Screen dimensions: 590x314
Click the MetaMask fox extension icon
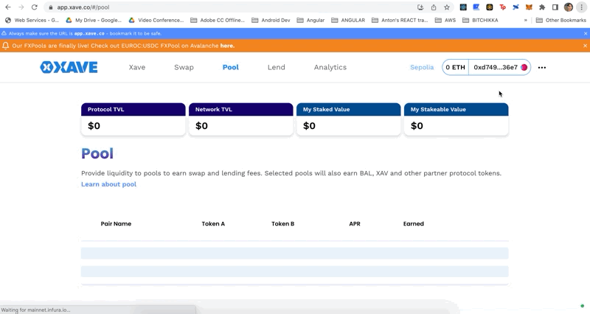point(529,7)
